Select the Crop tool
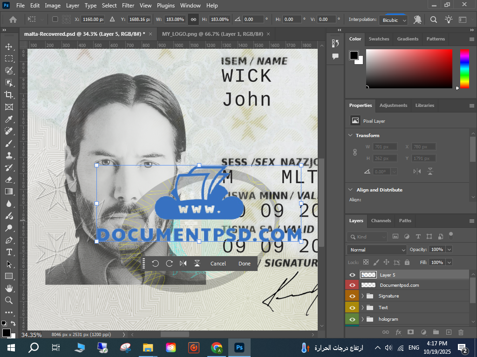This screenshot has width=477, height=357. click(x=9, y=95)
